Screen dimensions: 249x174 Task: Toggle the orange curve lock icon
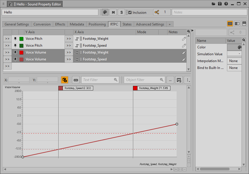point(65,80)
